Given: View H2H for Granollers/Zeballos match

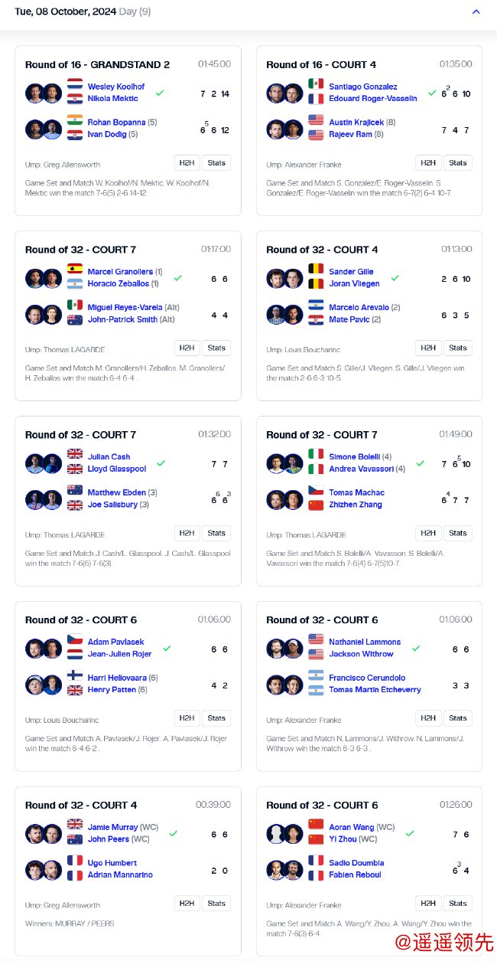Looking at the screenshot, I should tap(187, 348).
